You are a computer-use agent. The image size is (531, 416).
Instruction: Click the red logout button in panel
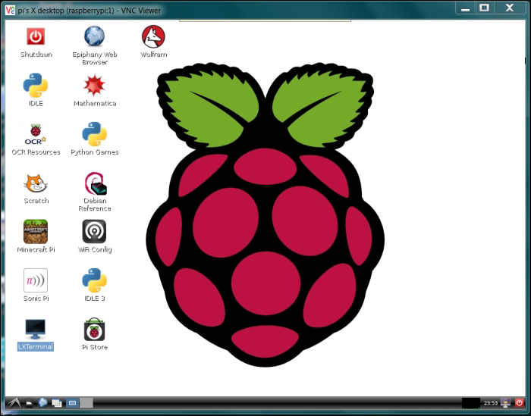[519, 403]
